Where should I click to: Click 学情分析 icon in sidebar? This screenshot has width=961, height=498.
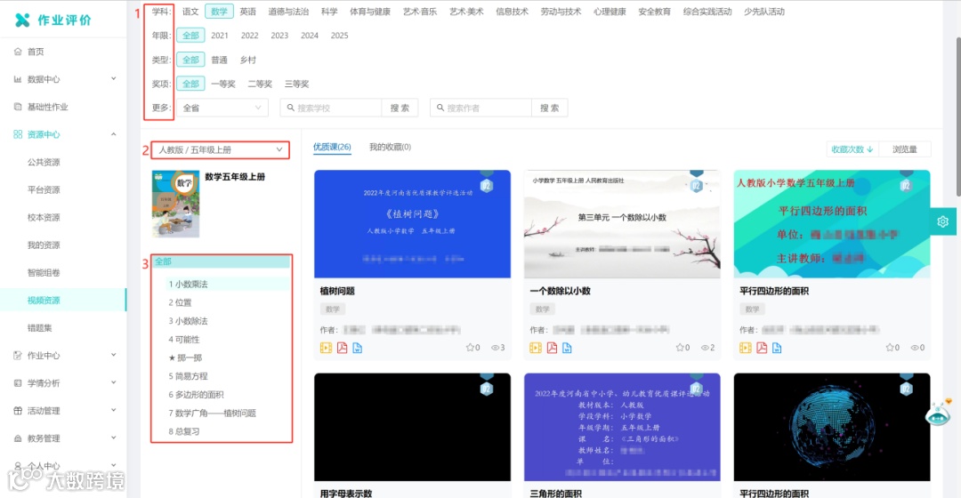(x=18, y=383)
